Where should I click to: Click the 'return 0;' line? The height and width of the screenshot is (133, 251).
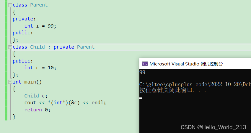tap(37, 110)
